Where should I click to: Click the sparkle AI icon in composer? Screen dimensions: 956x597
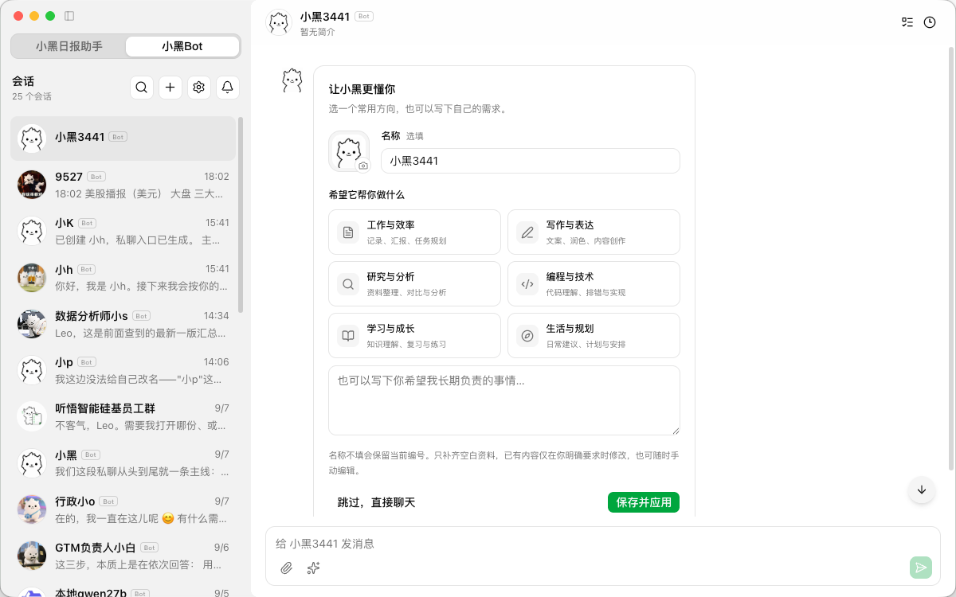click(x=313, y=568)
